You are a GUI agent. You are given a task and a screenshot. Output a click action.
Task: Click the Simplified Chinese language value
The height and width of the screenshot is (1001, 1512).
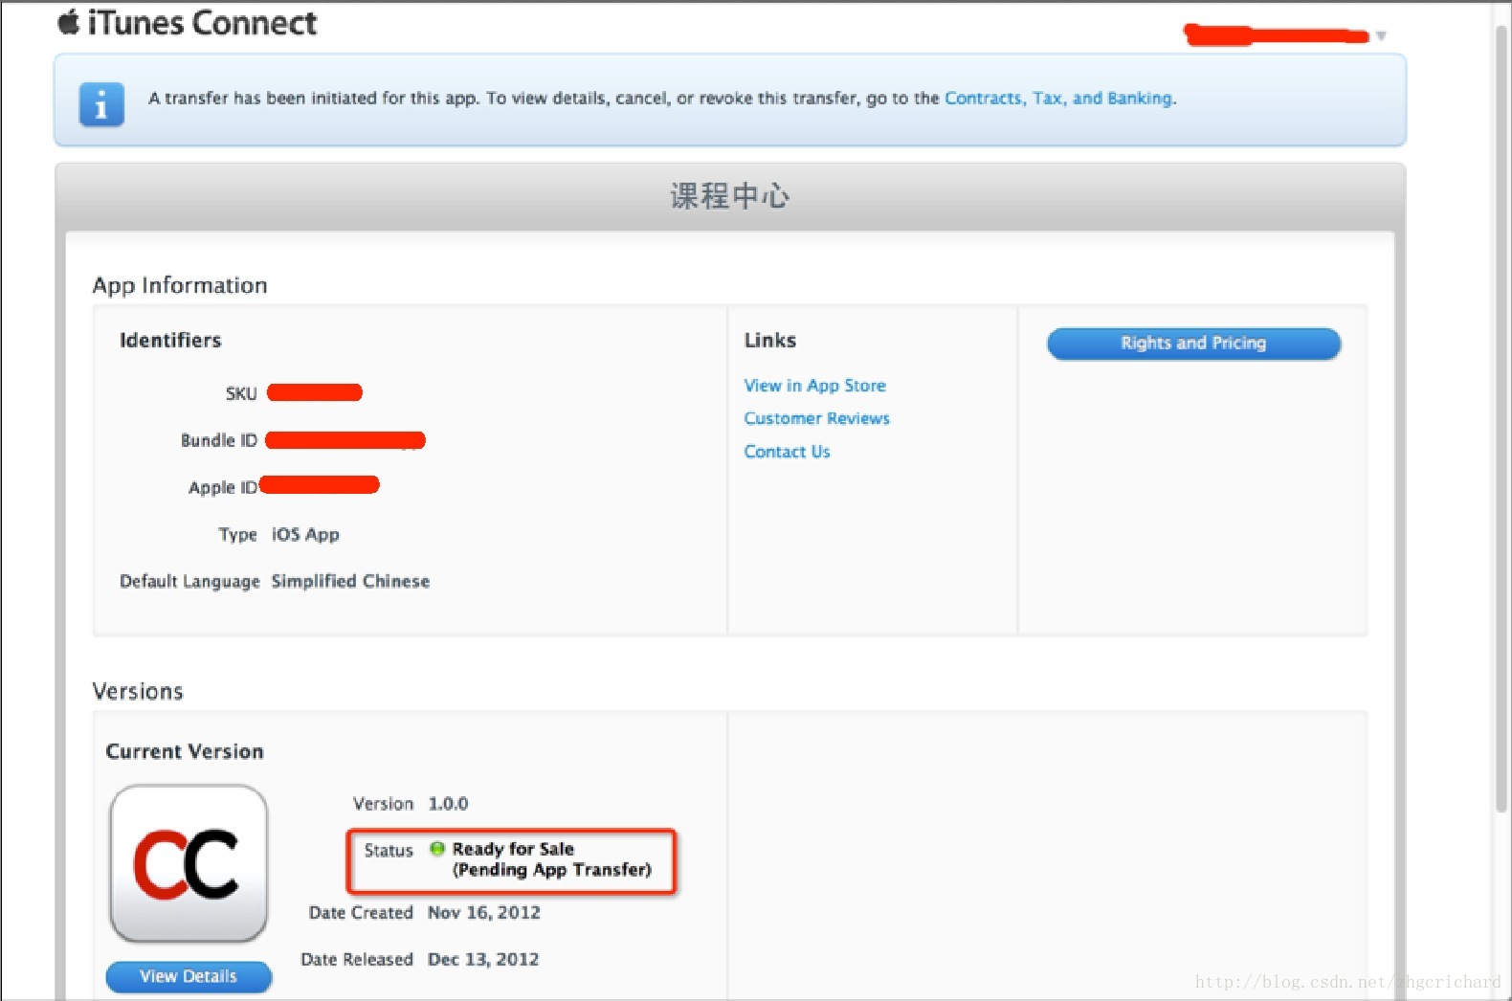click(x=350, y=581)
